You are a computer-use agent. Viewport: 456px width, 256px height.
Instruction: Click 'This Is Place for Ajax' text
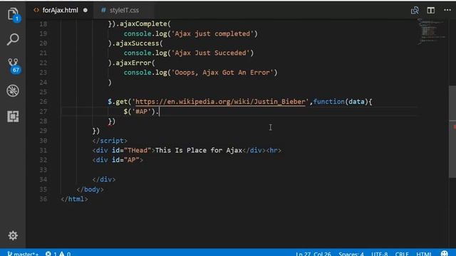pos(199,150)
